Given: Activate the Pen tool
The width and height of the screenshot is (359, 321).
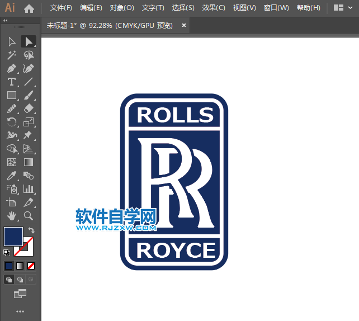Looking at the screenshot, I should pyautogui.click(x=12, y=69).
